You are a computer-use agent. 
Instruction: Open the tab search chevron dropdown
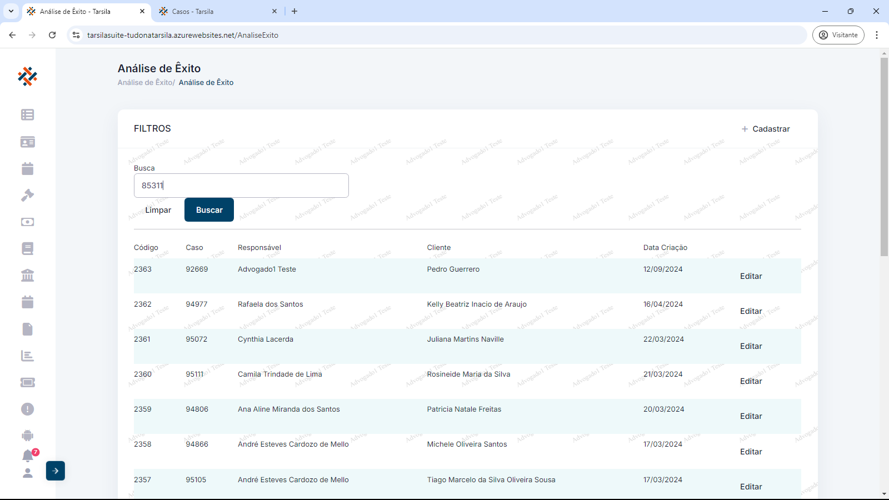pyautogui.click(x=11, y=11)
